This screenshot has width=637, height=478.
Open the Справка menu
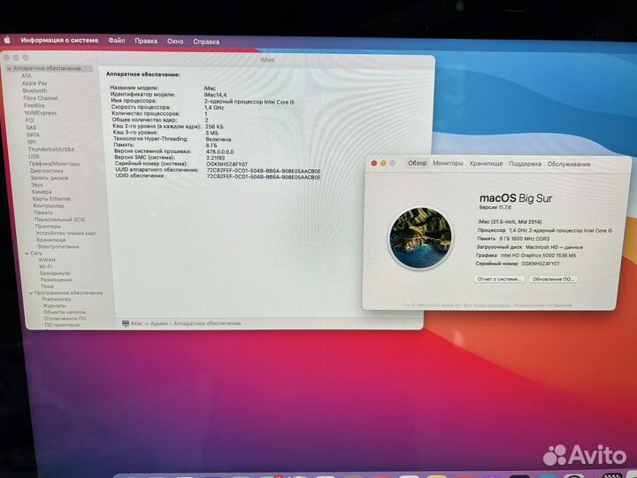tap(206, 42)
